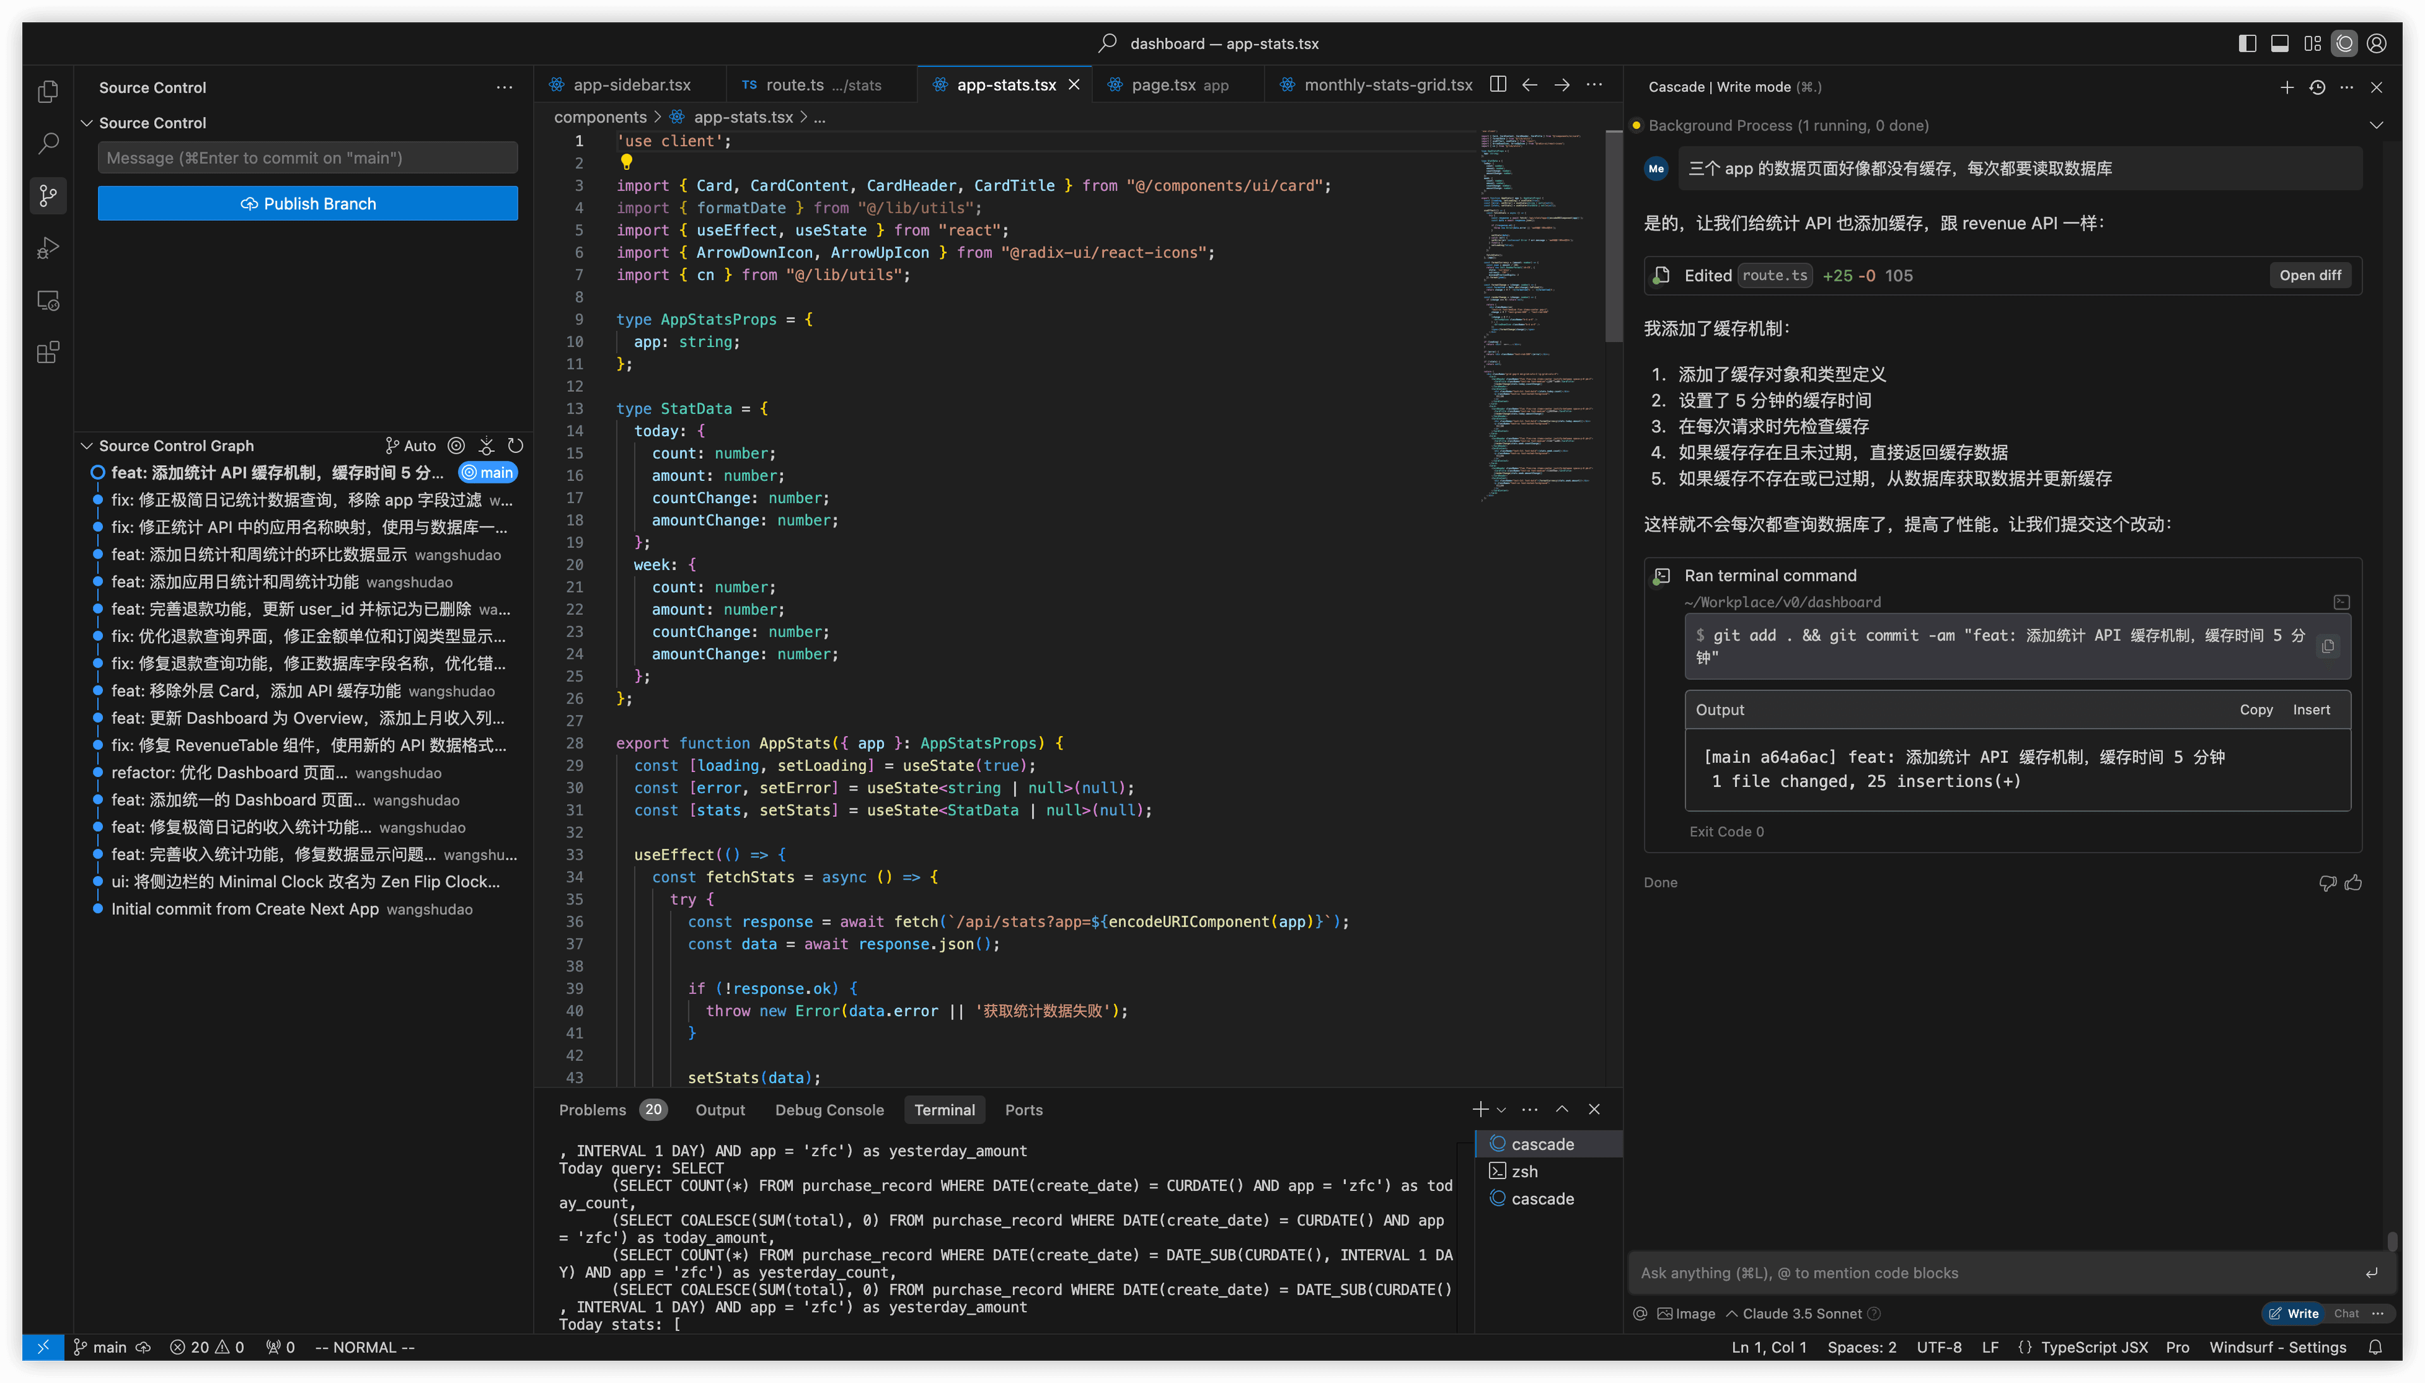This screenshot has height=1383, width=2425.
Task: Switch Cascade to Chat mode
Action: click(2346, 1314)
